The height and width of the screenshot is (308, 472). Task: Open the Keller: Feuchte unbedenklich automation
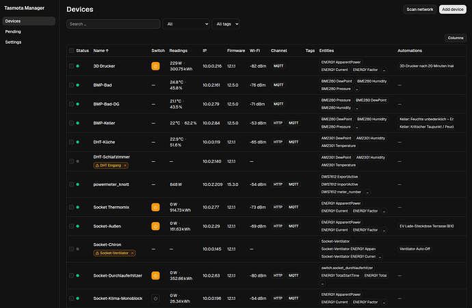point(426,120)
